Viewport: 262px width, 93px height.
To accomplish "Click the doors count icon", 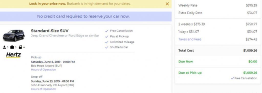I will point(20,47).
